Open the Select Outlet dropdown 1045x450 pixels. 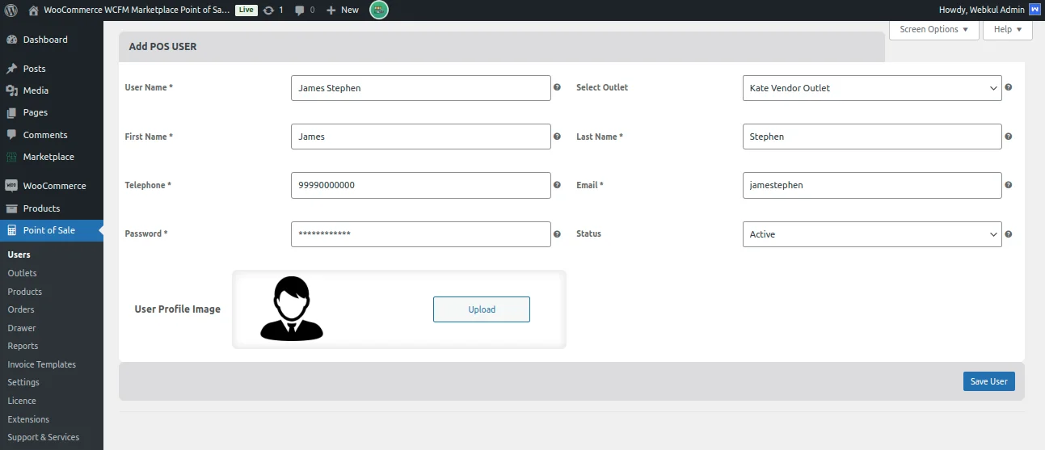(872, 88)
